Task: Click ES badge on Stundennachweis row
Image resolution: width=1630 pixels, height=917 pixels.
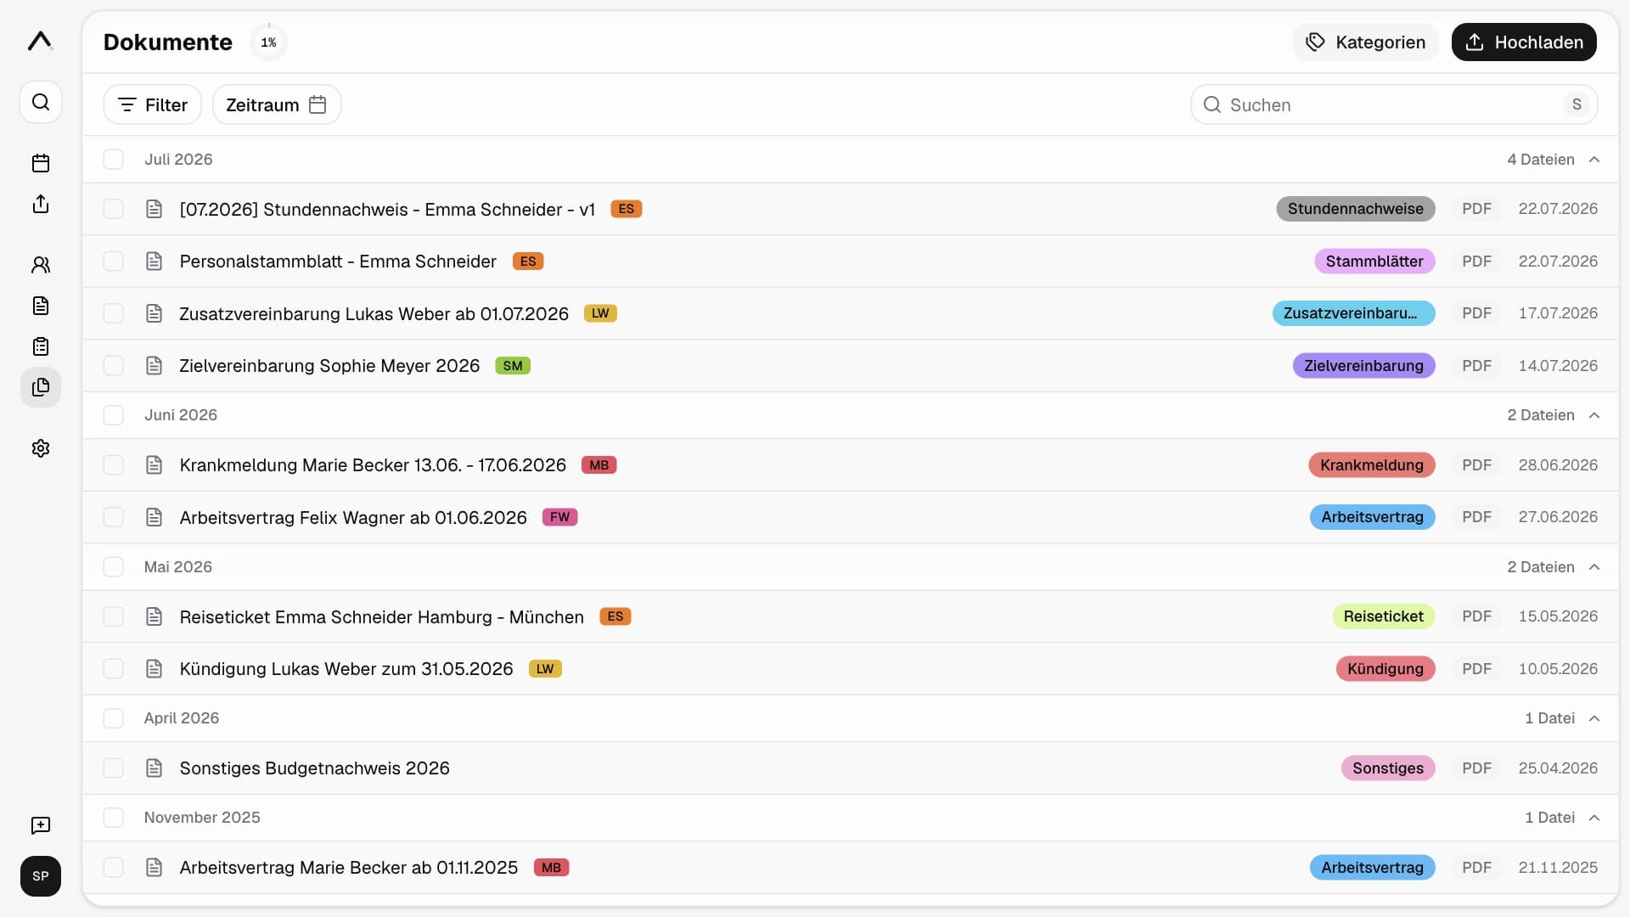Action: 627,209
